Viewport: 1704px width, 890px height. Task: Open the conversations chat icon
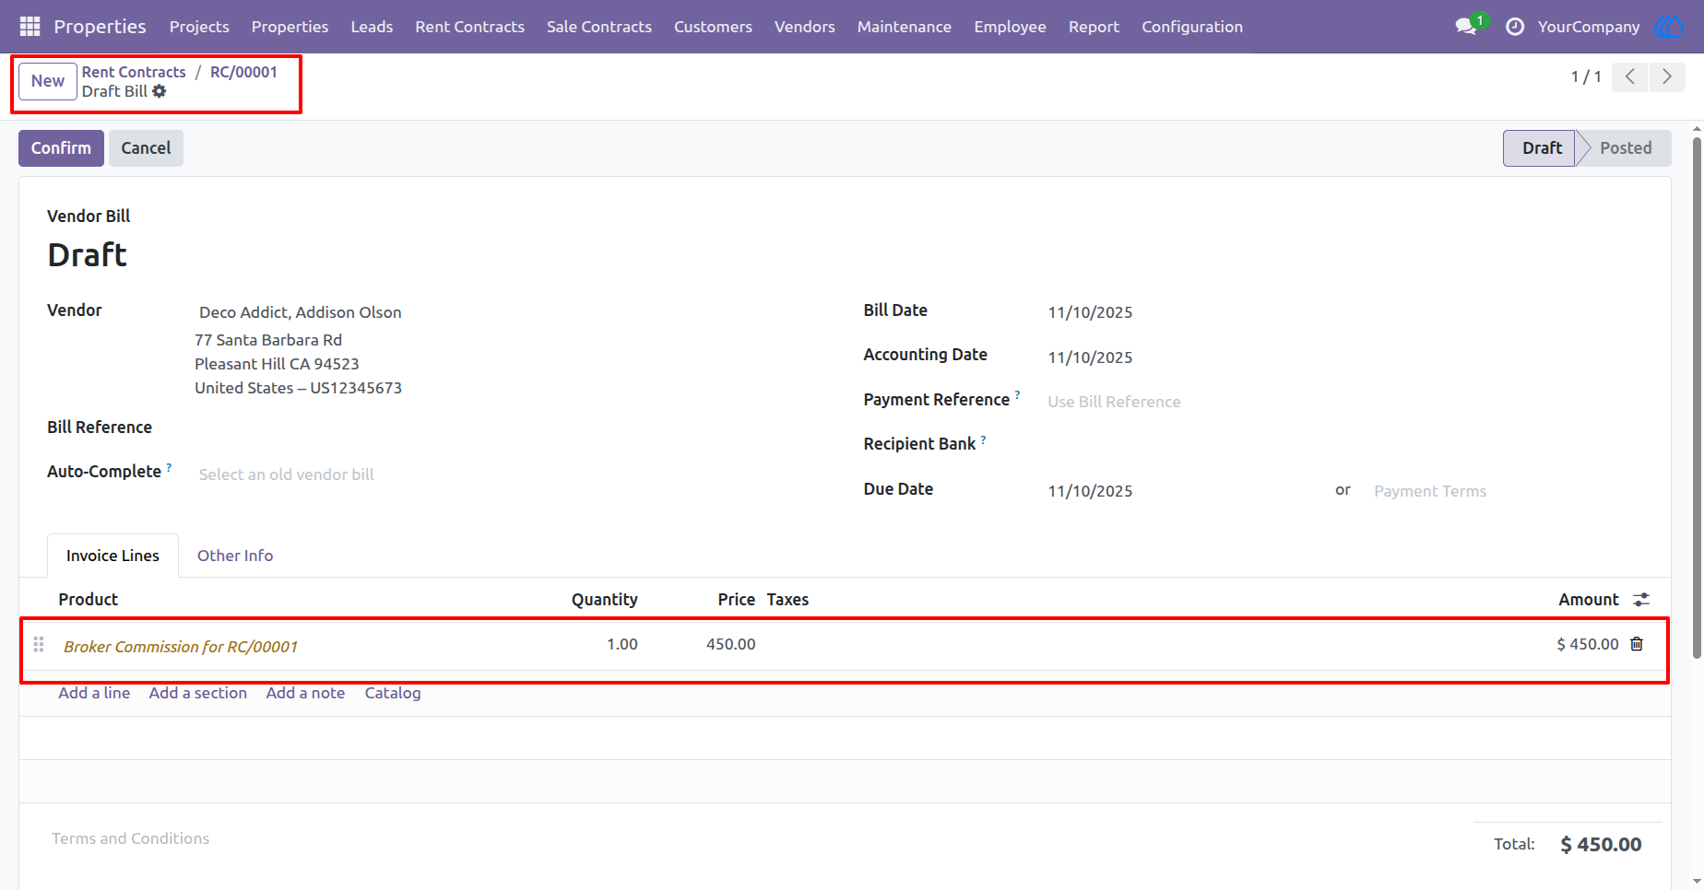tap(1466, 27)
